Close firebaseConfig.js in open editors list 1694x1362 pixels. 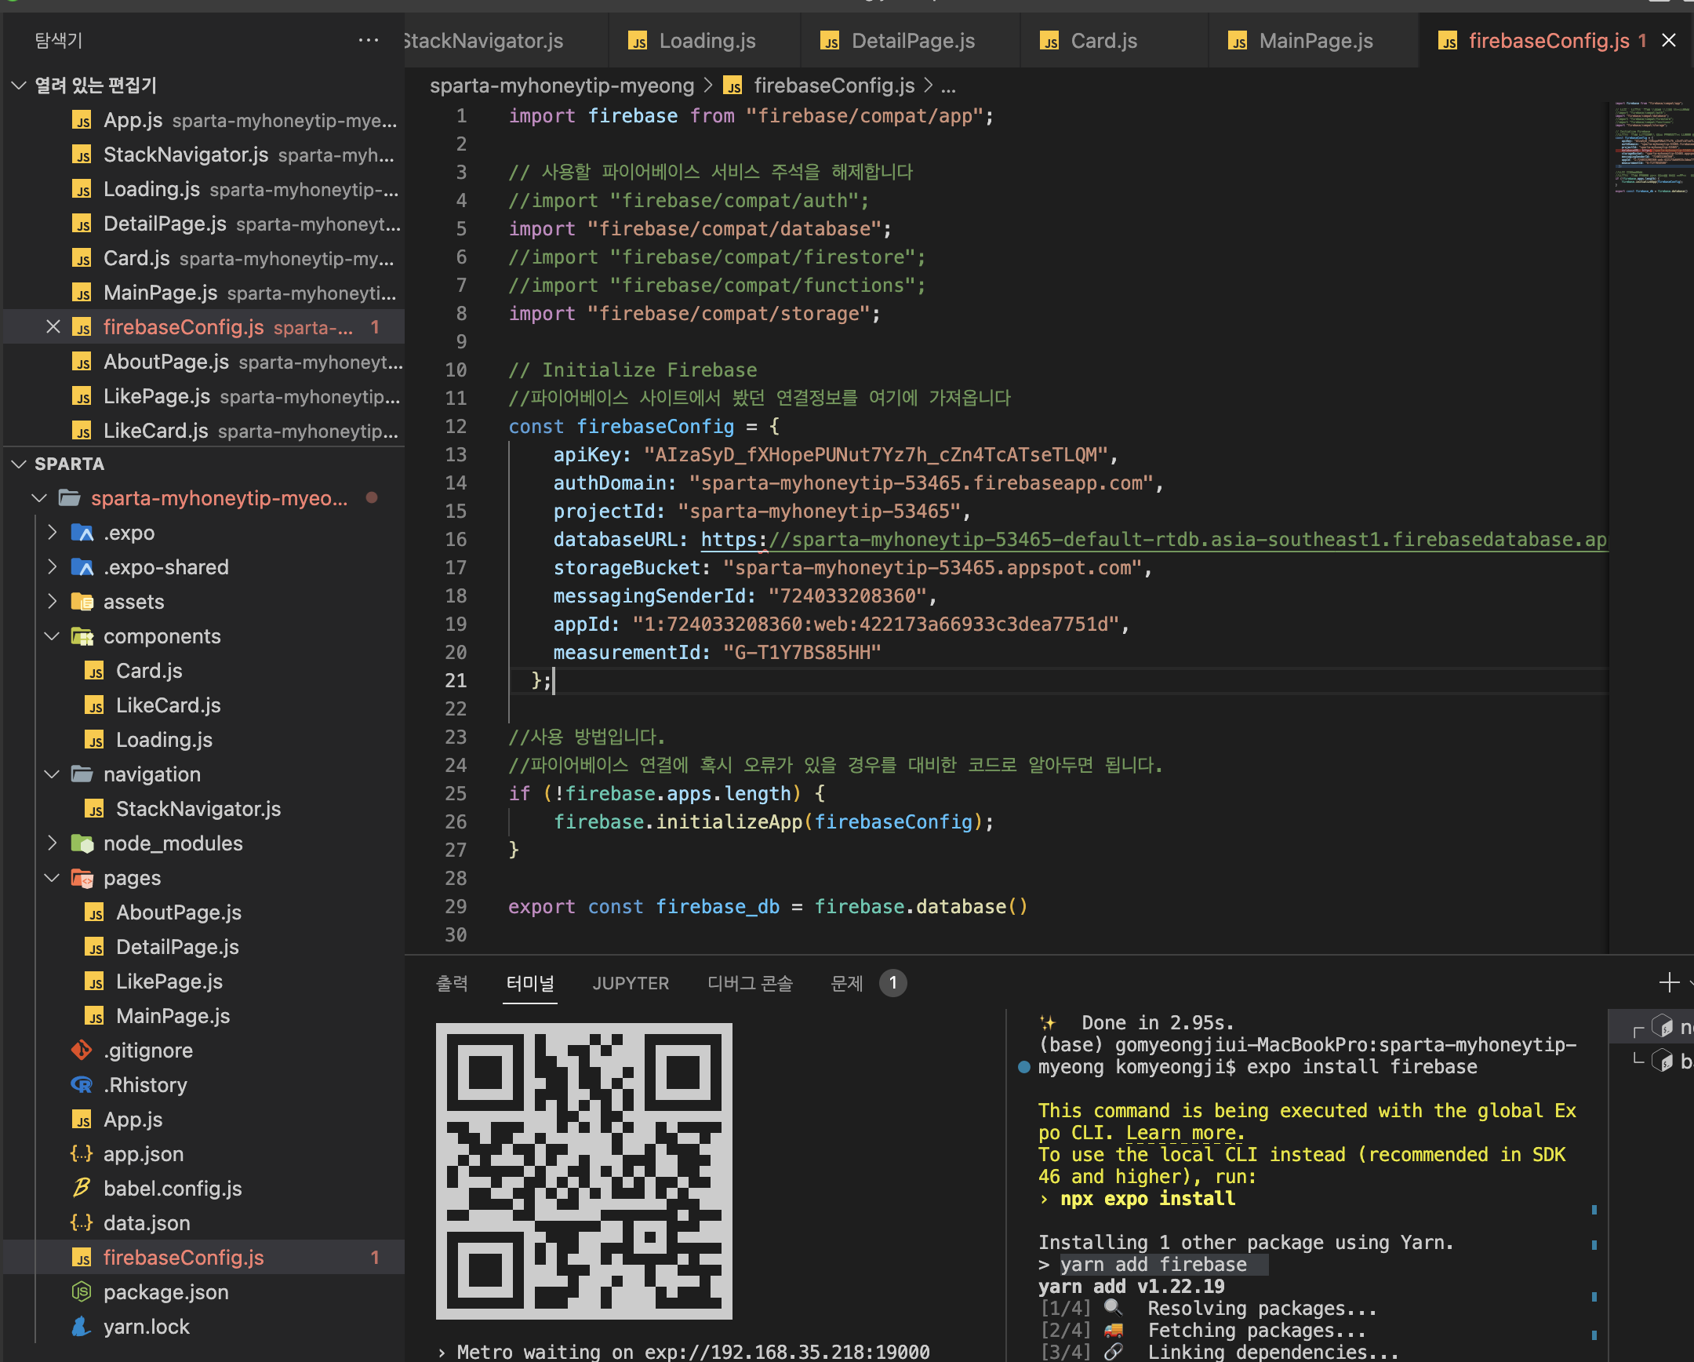pyautogui.click(x=53, y=327)
